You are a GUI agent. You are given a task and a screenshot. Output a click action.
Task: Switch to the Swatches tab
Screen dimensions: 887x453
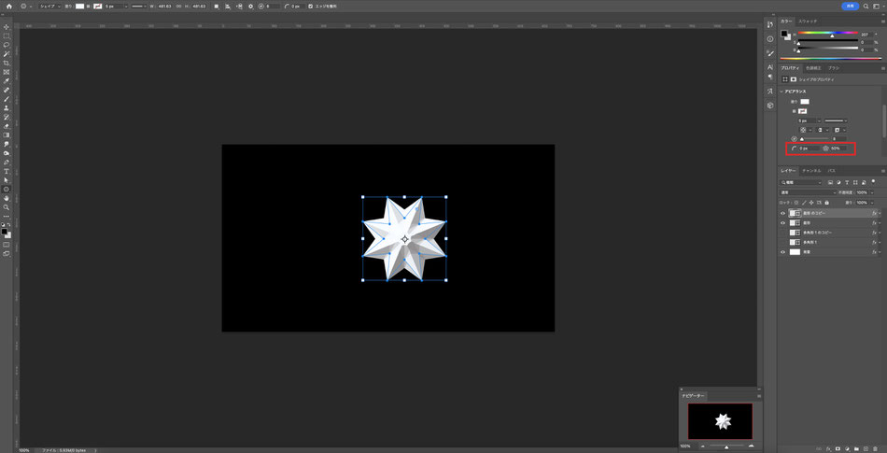[808, 21]
